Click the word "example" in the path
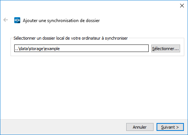This screenshot has width=188, height=135. 52,49
